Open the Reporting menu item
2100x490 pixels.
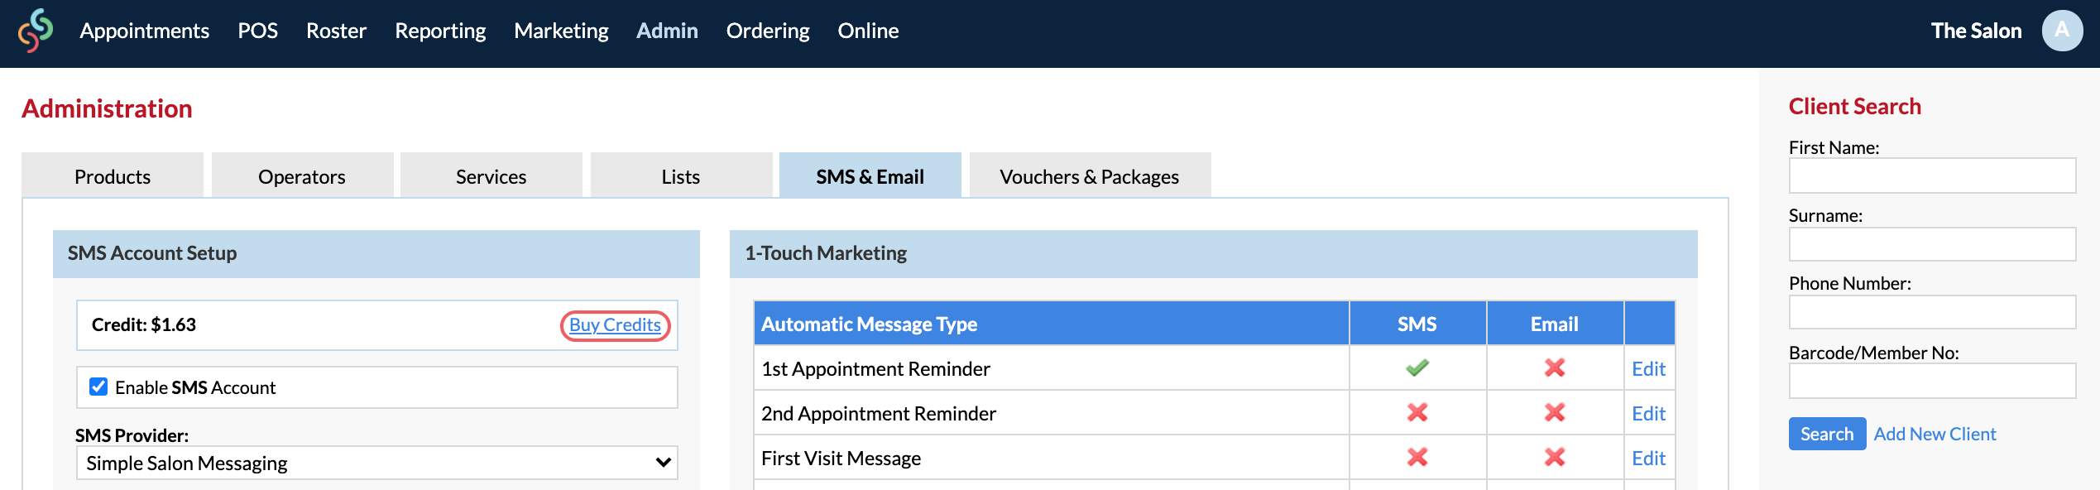(x=440, y=31)
